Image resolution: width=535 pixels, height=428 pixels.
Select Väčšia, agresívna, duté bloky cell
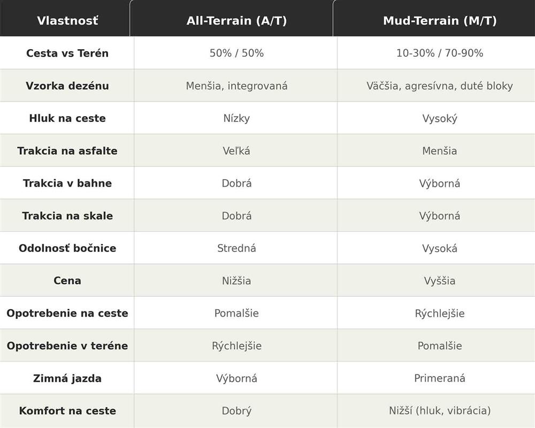[x=439, y=86]
